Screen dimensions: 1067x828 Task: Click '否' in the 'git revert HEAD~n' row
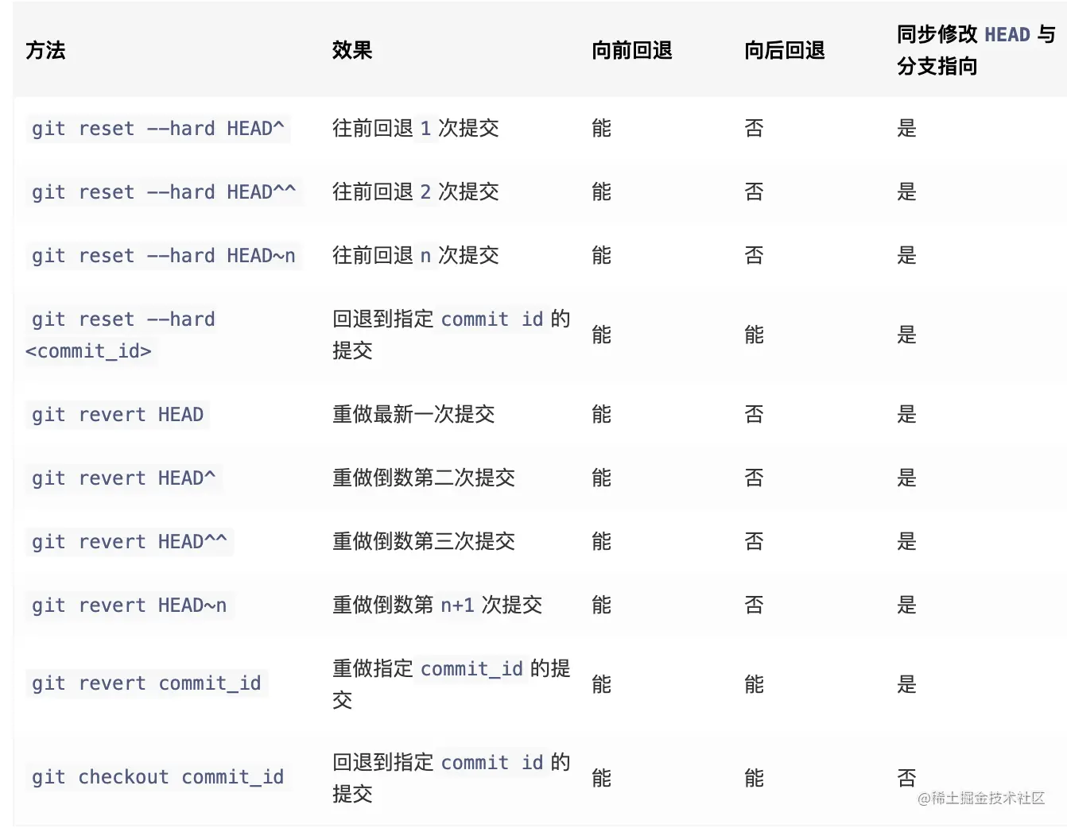click(x=754, y=605)
